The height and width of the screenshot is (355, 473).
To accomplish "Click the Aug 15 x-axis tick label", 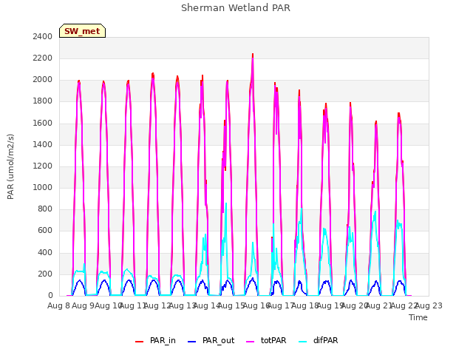I will 231,305.
